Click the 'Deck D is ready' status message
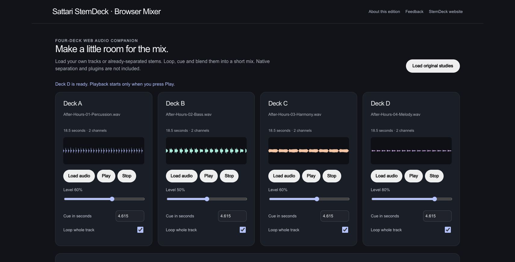Screen dimensions: 515x262 (x=115, y=84)
